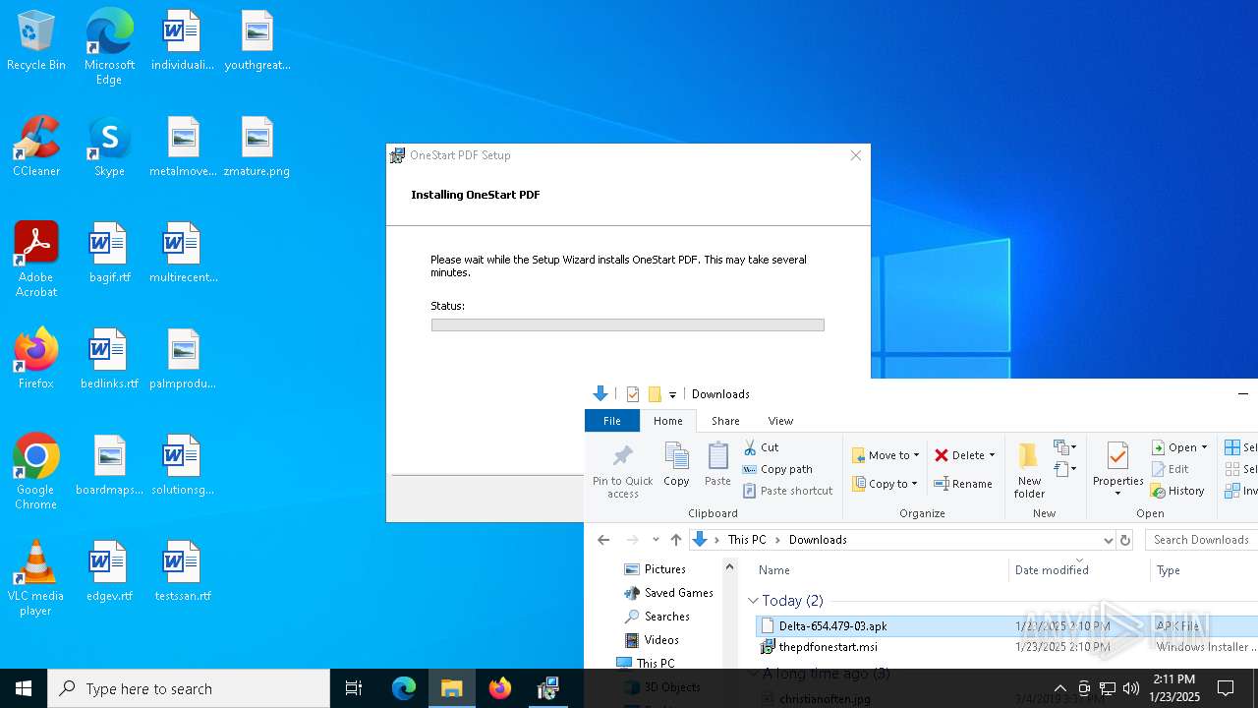Open History in ribbon
Image resolution: width=1258 pixels, height=708 pixels.
coord(1177,491)
